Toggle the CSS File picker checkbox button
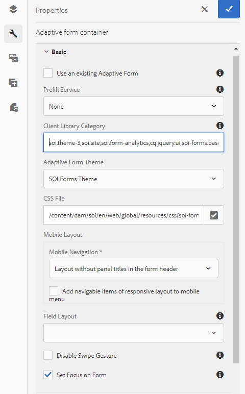245x394 pixels. click(214, 215)
